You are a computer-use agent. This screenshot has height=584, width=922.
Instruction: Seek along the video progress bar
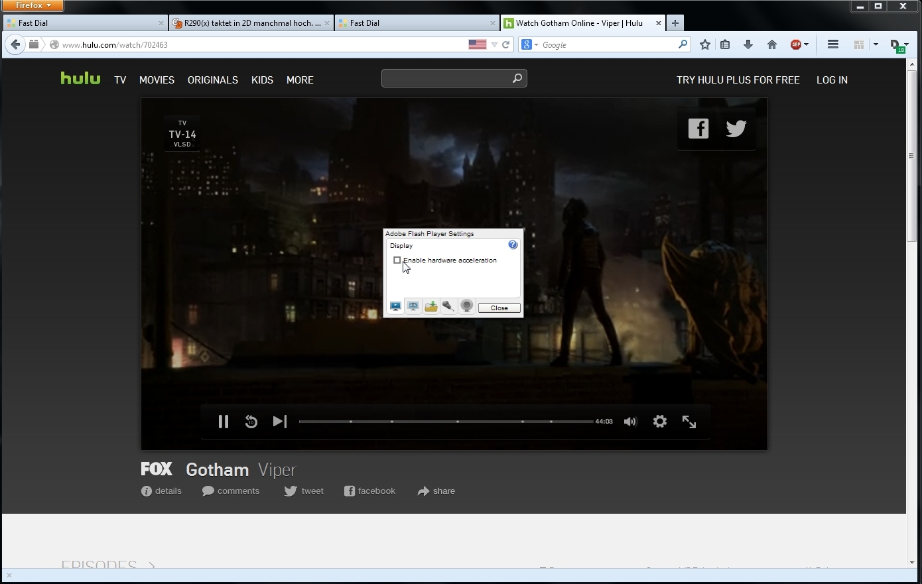pyautogui.click(x=446, y=422)
